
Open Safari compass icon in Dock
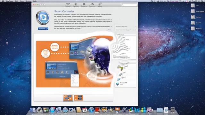65,110
